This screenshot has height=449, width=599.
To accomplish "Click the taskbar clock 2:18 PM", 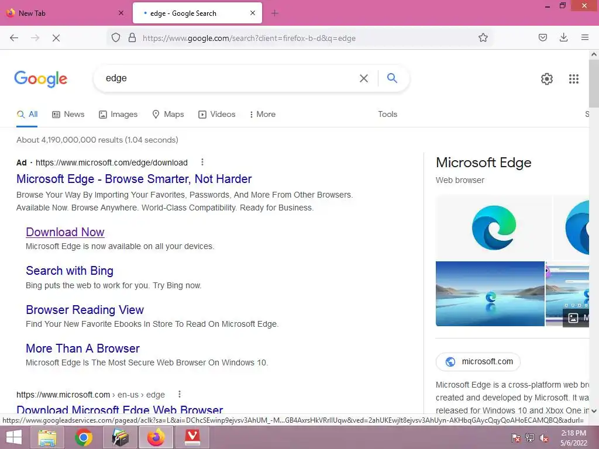I will click(573, 433).
